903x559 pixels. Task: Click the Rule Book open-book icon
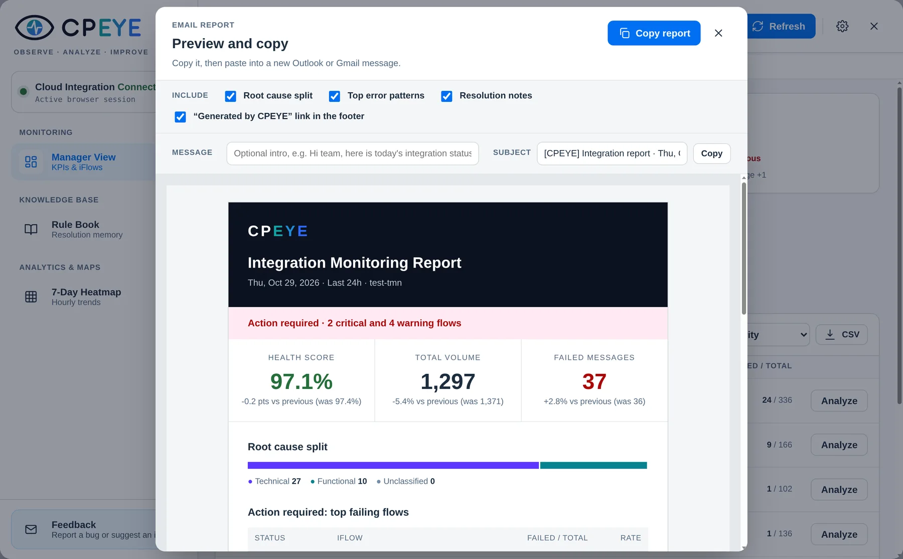click(x=31, y=229)
